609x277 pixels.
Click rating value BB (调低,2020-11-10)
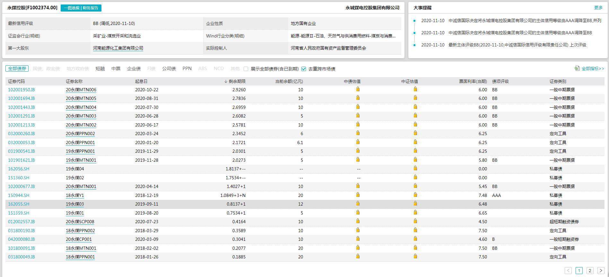[114, 23]
